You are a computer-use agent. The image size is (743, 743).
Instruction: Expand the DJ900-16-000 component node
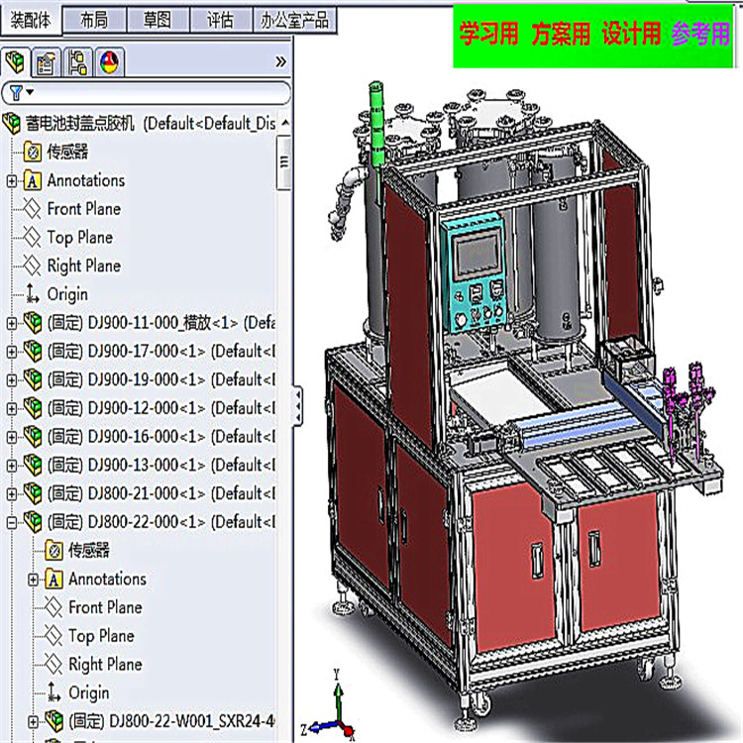tap(11, 437)
